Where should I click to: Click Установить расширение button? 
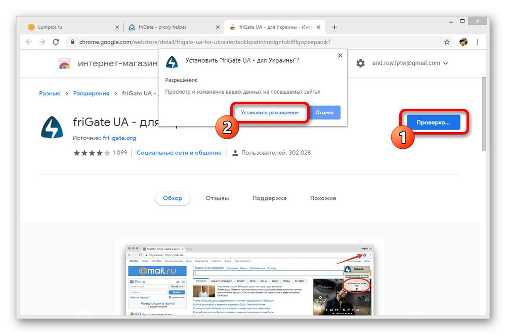coord(270,113)
